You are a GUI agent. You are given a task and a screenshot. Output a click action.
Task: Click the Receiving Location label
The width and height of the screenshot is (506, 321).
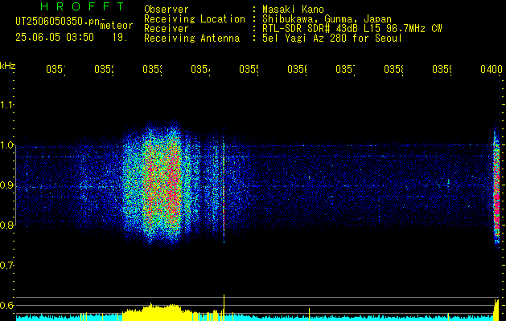[x=195, y=19]
